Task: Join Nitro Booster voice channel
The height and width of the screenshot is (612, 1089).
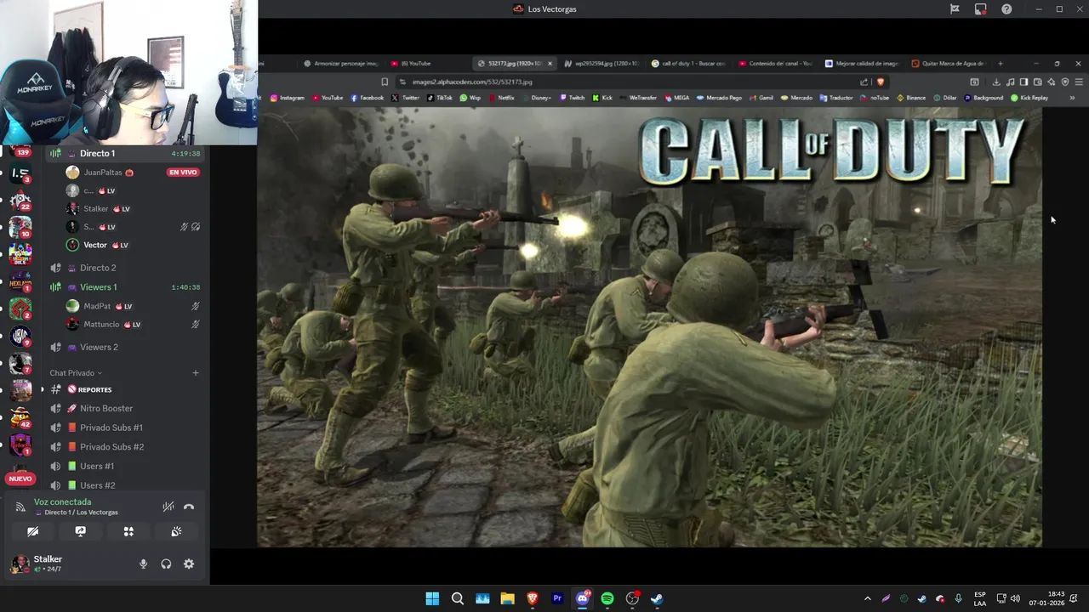Action: pos(125,408)
